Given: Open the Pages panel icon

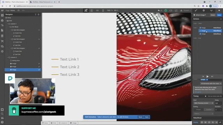Looking at the screenshot, I should 2,30.
